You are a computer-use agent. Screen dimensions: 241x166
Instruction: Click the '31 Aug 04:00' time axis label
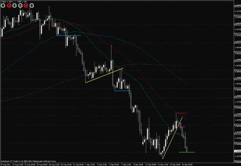(79, 164)
